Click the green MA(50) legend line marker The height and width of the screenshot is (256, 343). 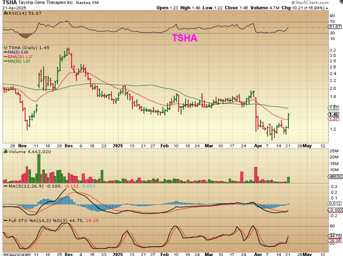(x=5, y=61)
